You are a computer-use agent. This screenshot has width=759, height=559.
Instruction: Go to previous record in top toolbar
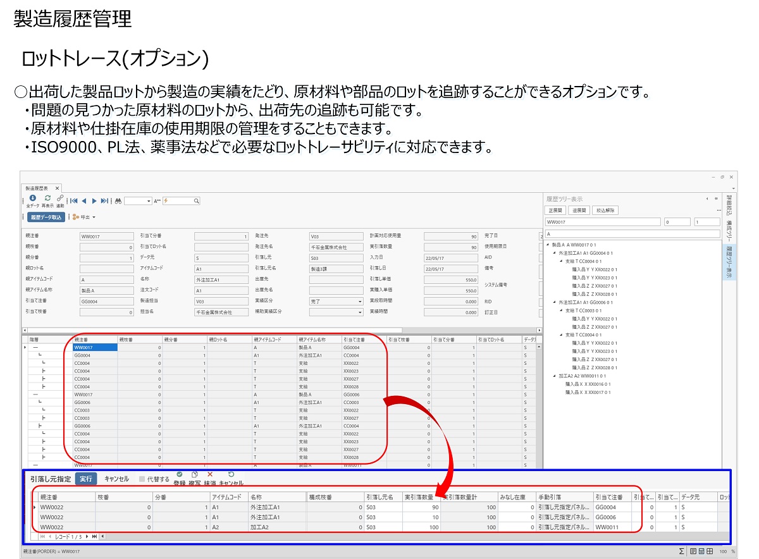84,201
